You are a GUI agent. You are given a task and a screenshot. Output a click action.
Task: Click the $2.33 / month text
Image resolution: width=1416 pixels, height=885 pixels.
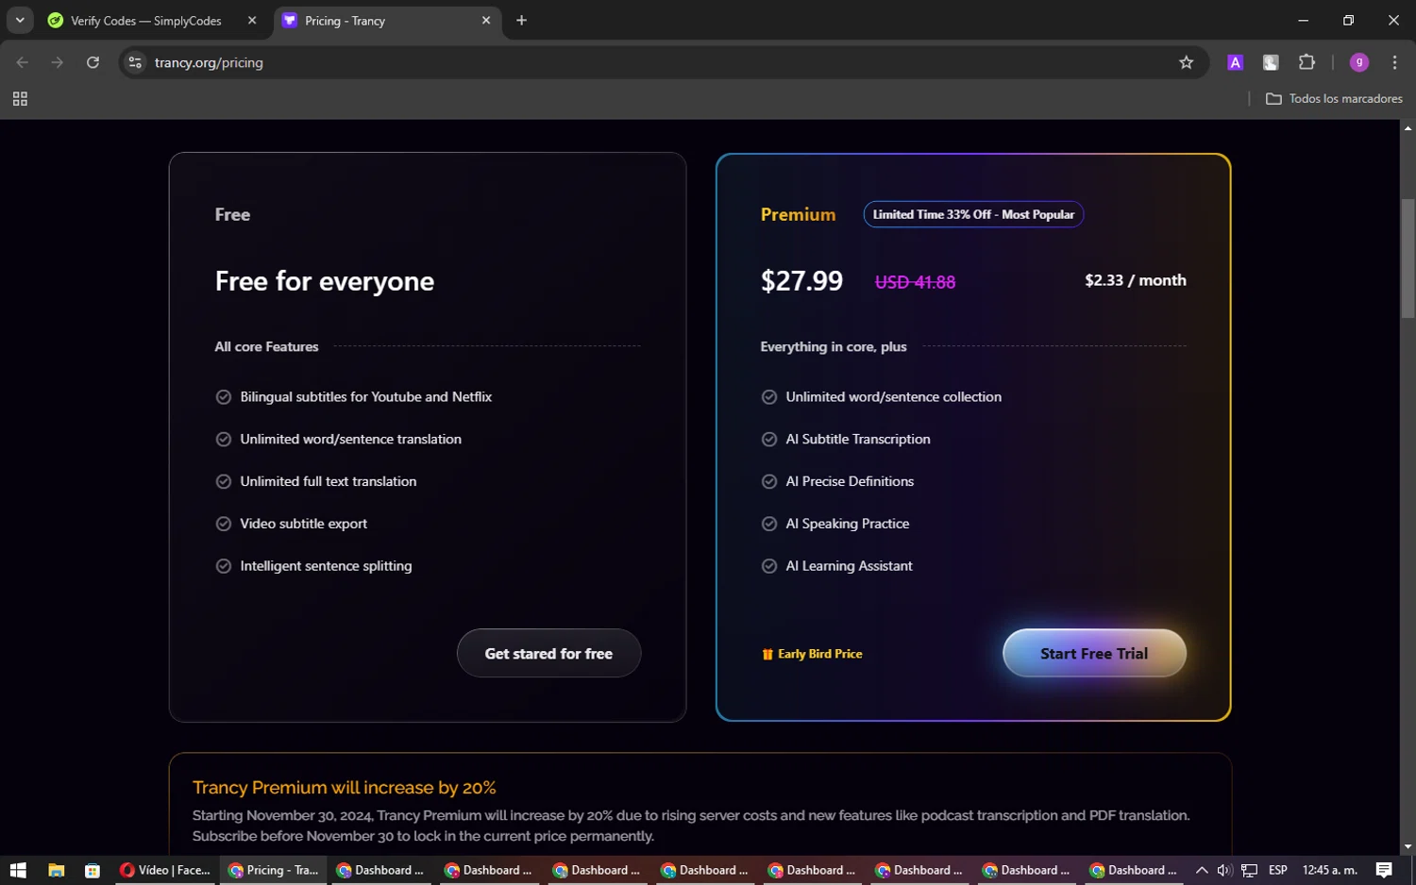tap(1136, 280)
